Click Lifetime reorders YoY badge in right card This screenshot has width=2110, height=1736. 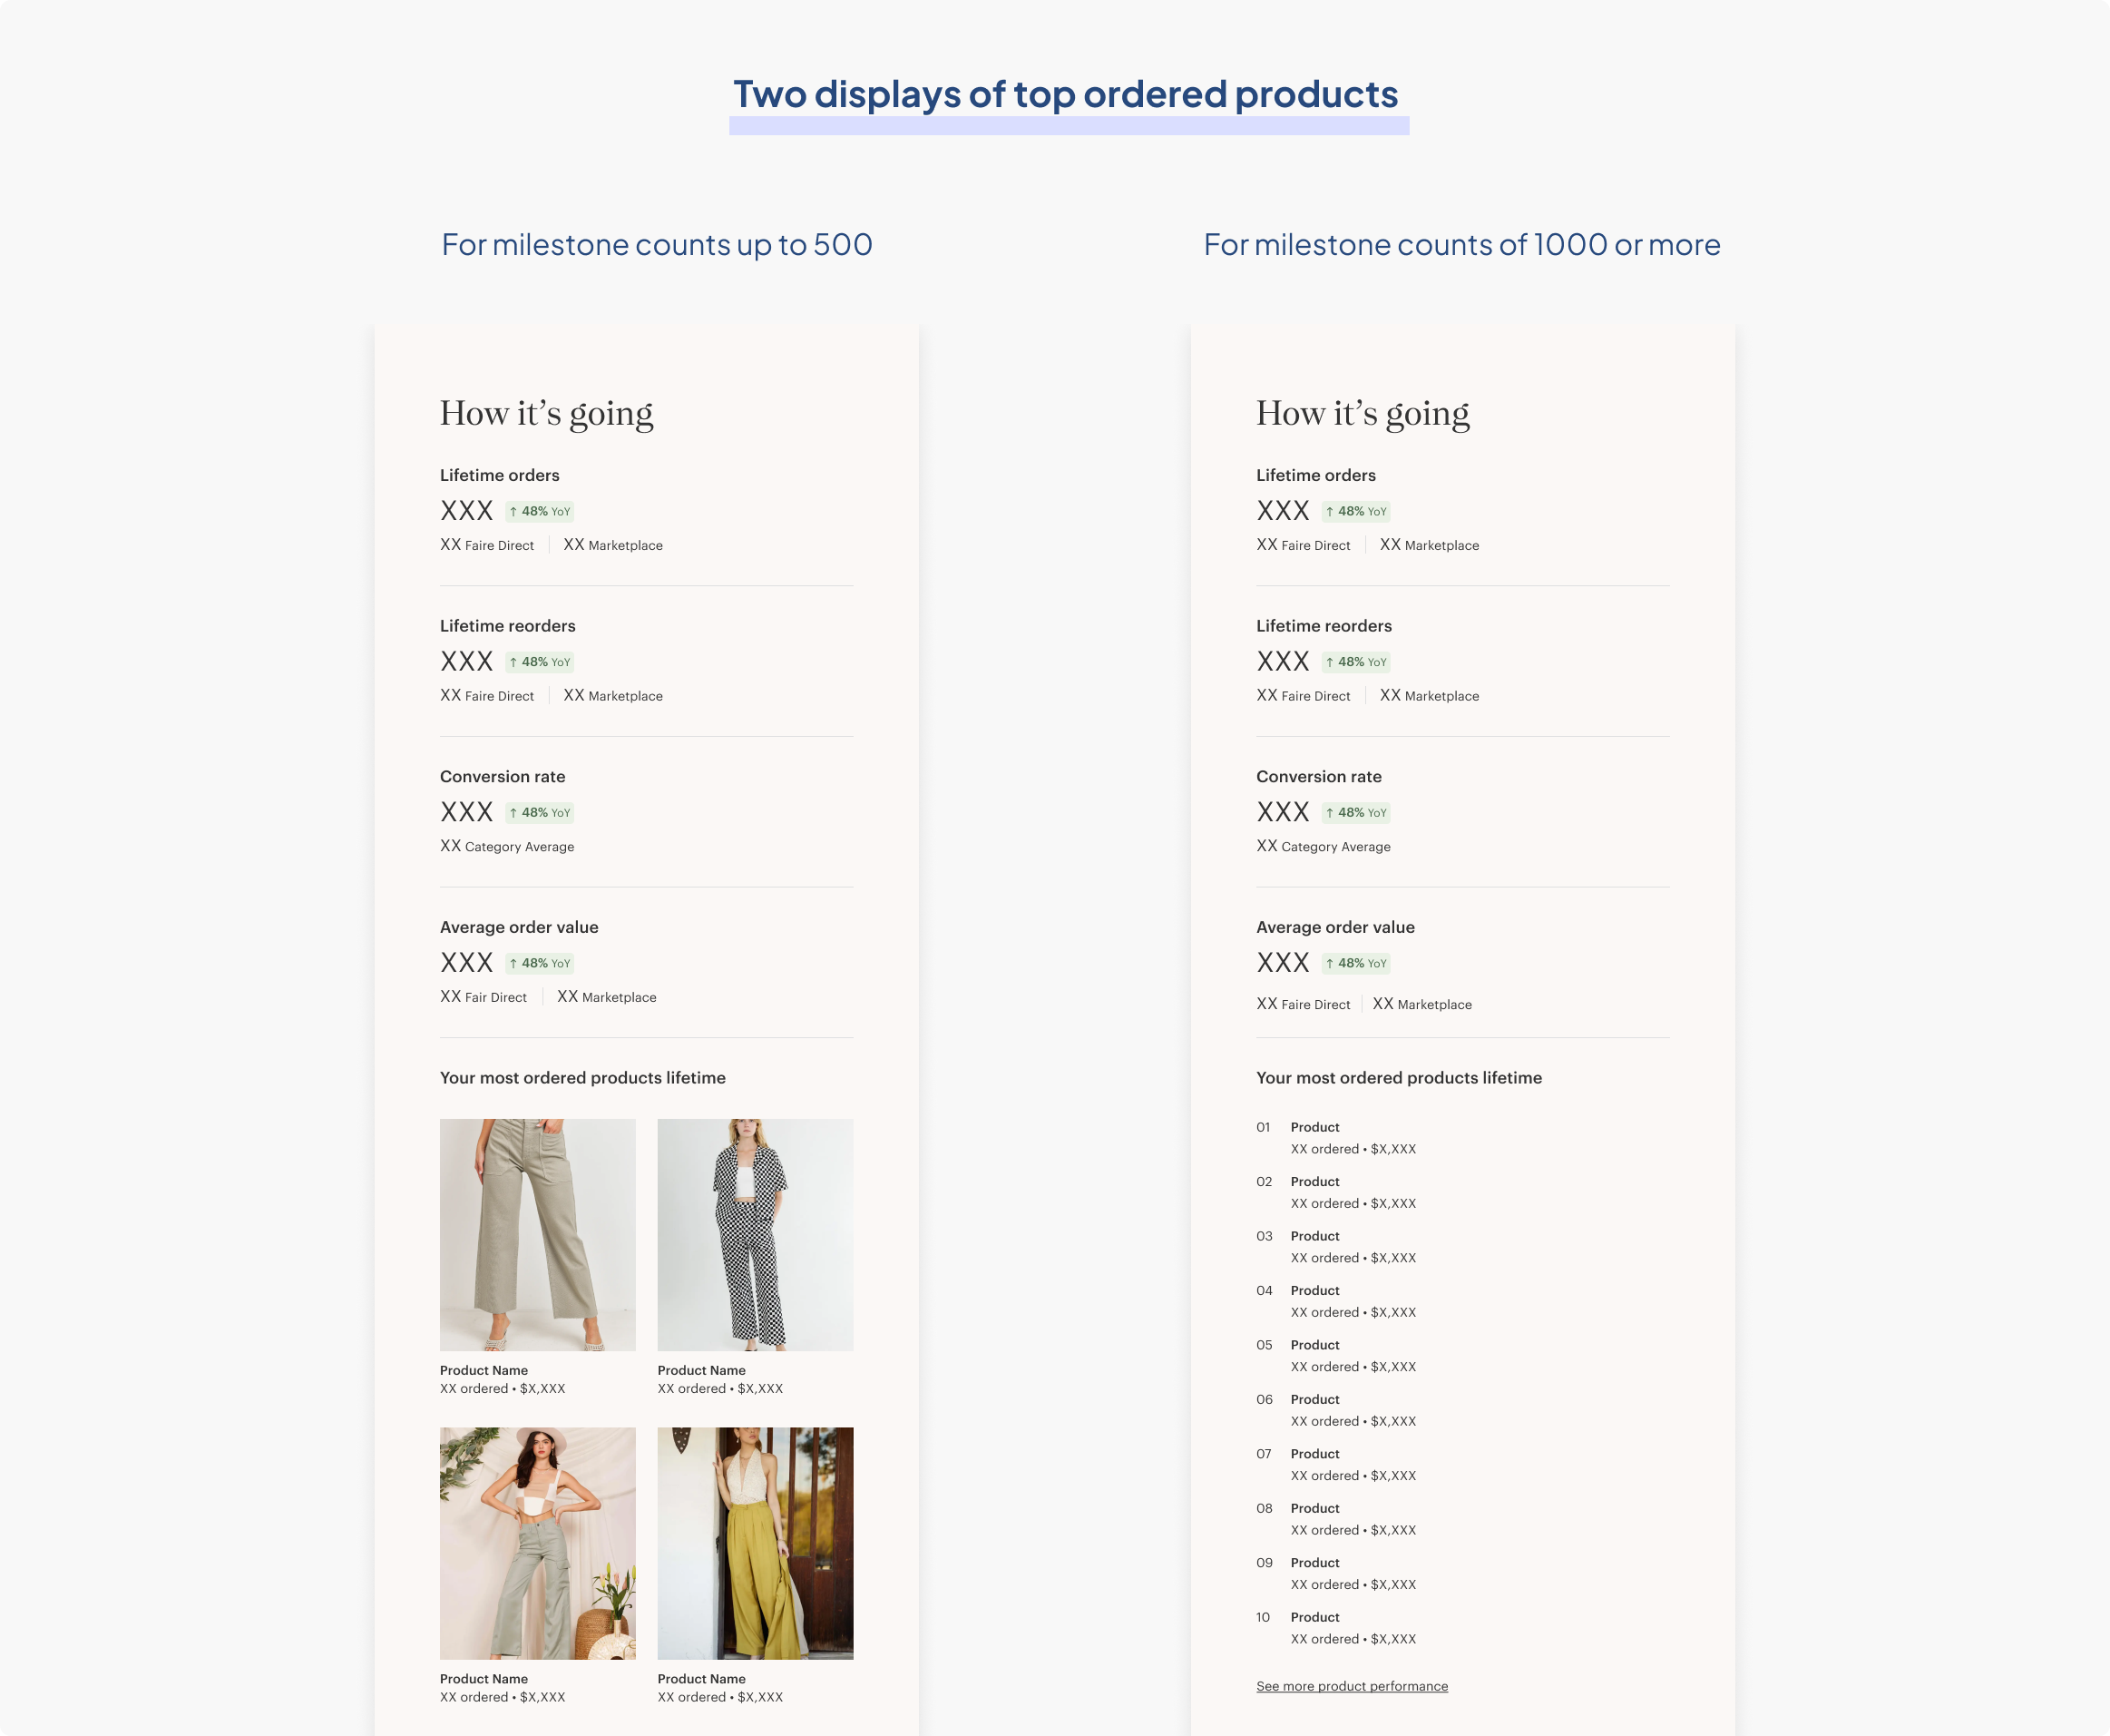[1355, 662]
